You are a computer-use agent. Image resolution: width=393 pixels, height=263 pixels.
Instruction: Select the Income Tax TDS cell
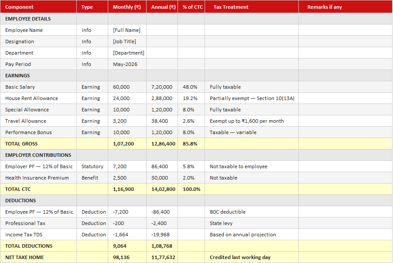[38, 235]
